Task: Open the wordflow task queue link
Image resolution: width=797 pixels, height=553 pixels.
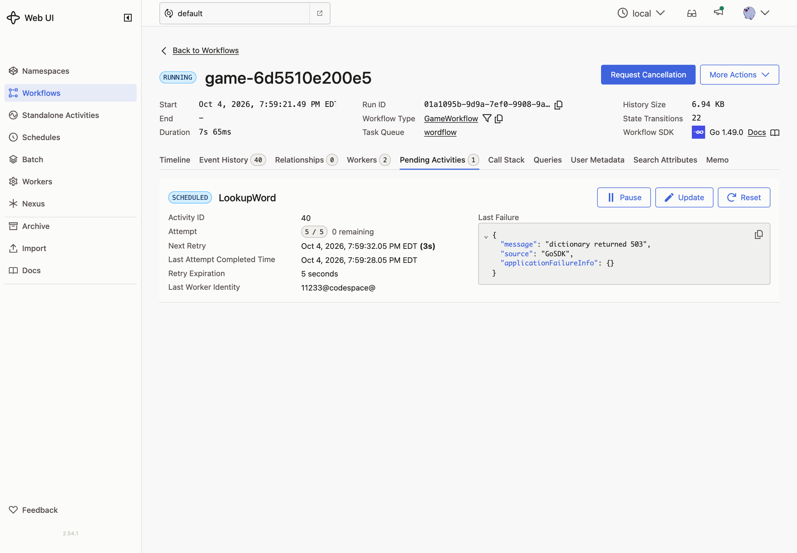Action: 440,132
